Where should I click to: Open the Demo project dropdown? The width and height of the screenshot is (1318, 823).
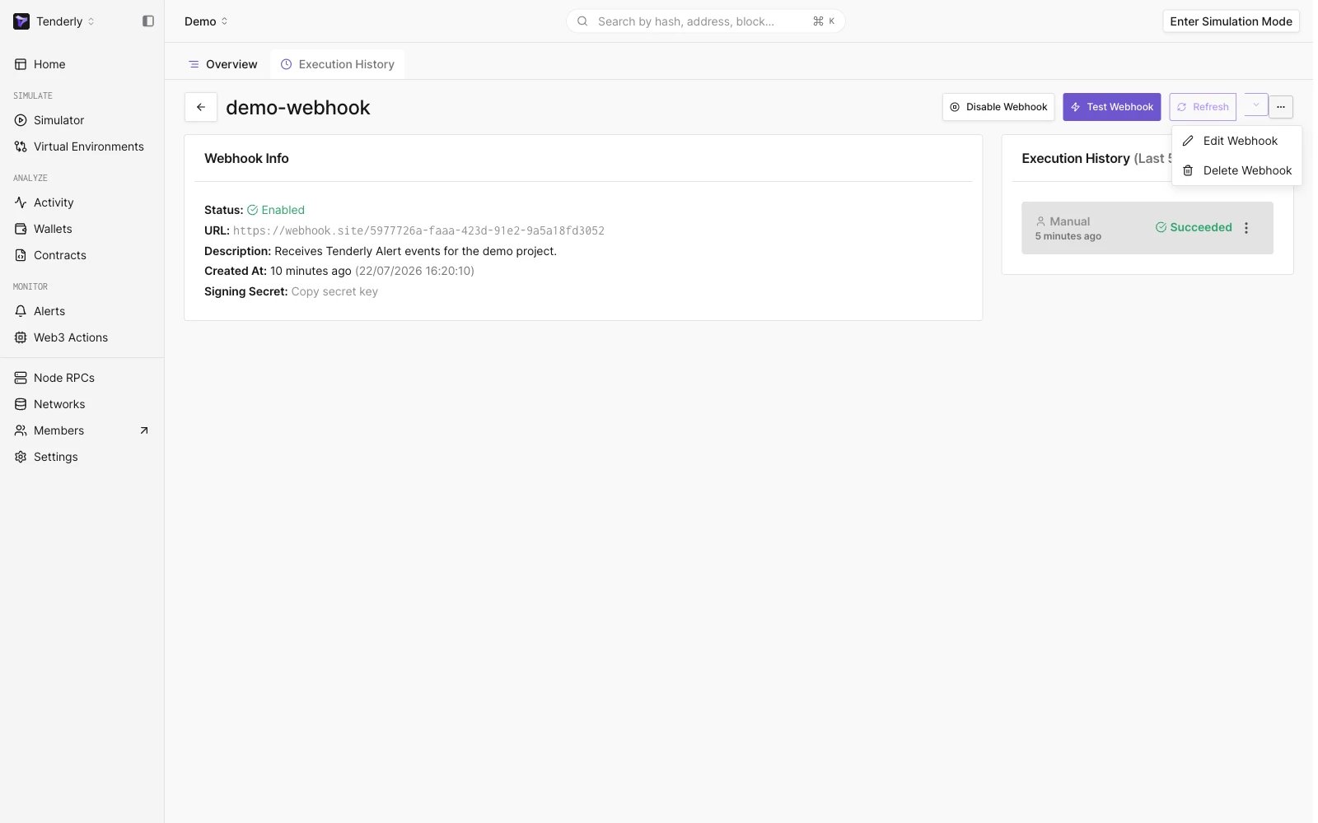pos(206,21)
